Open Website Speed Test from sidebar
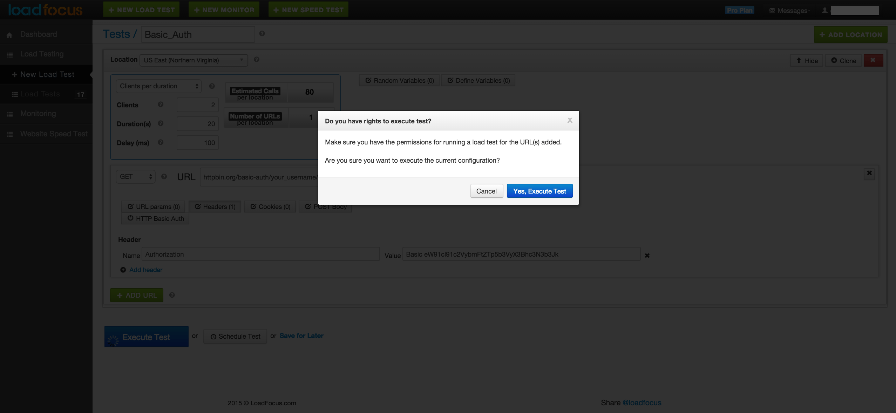The image size is (896, 413). [53, 134]
